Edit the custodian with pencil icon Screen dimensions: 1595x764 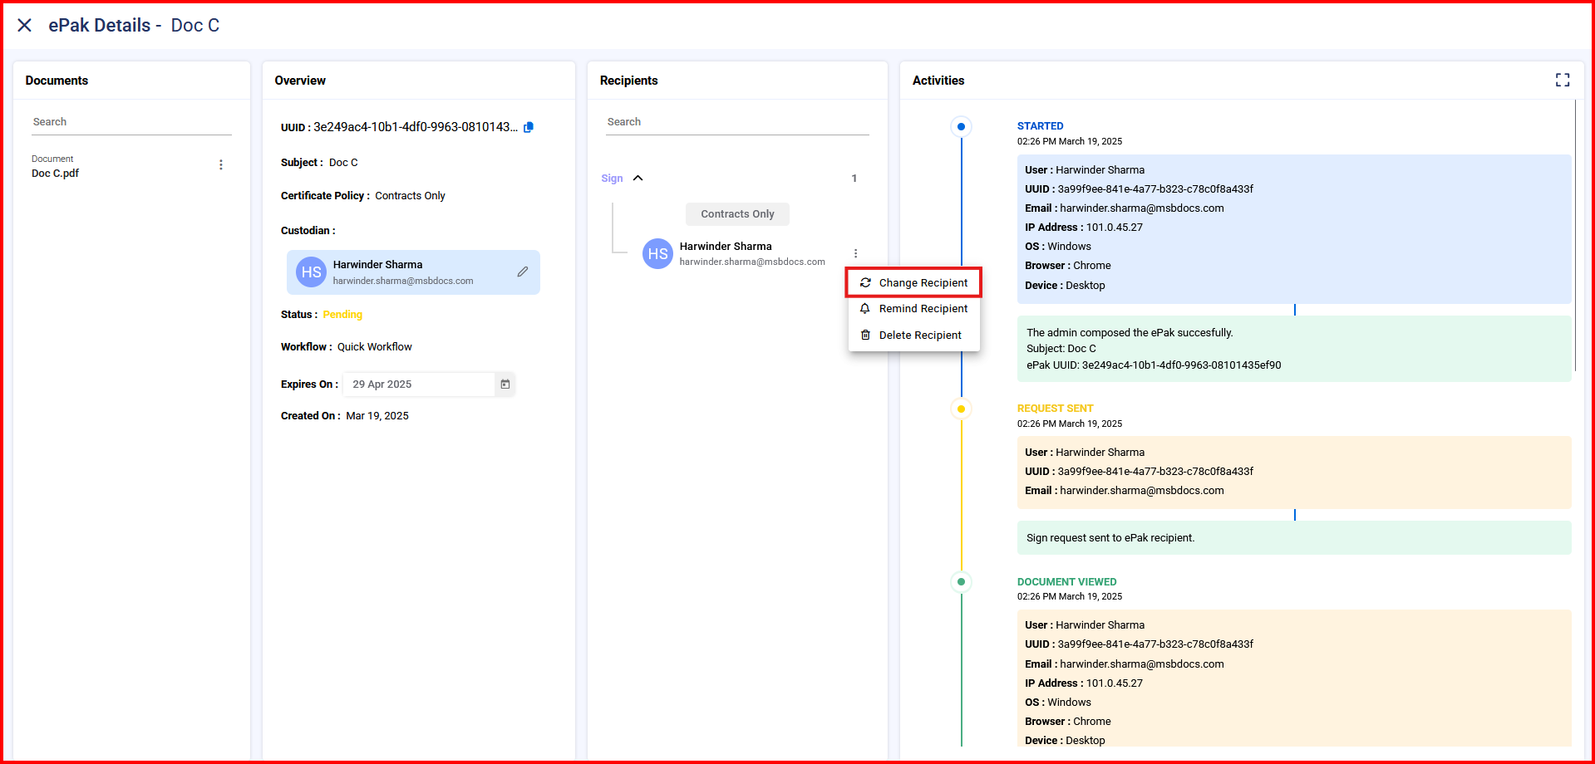click(x=522, y=272)
